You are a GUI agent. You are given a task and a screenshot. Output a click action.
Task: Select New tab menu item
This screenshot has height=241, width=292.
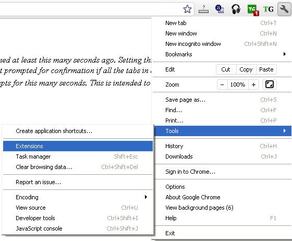click(222, 23)
